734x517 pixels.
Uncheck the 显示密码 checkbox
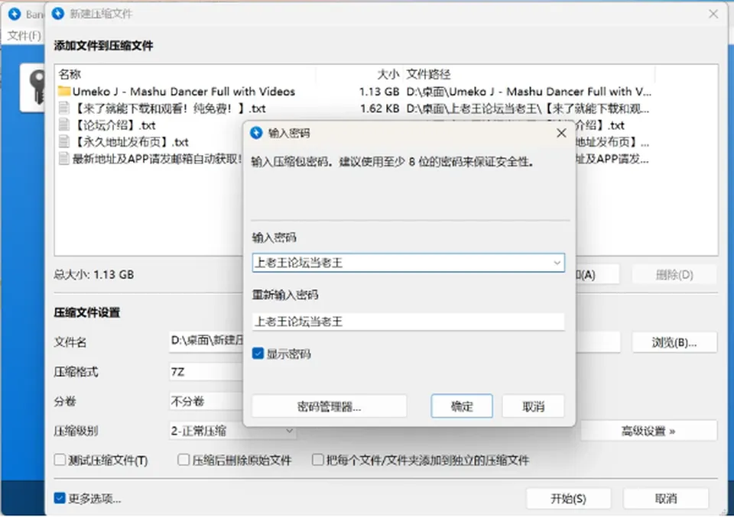[x=258, y=354]
